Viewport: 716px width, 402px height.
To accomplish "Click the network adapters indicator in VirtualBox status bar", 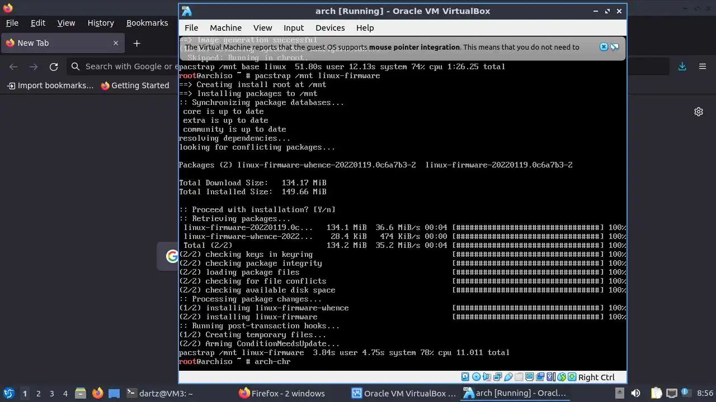I will [x=497, y=377].
